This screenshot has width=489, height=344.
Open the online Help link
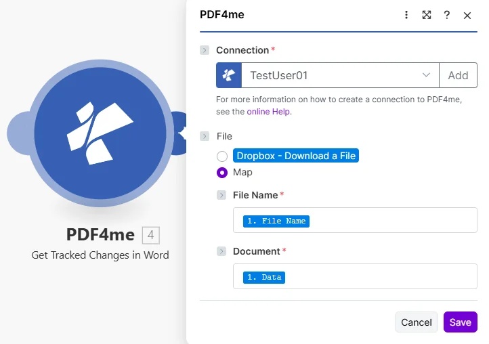(268, 111)
